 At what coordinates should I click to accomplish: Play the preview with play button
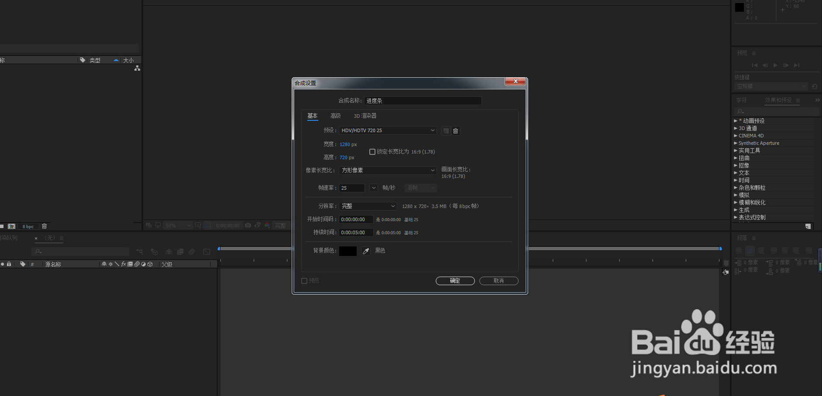775,65
